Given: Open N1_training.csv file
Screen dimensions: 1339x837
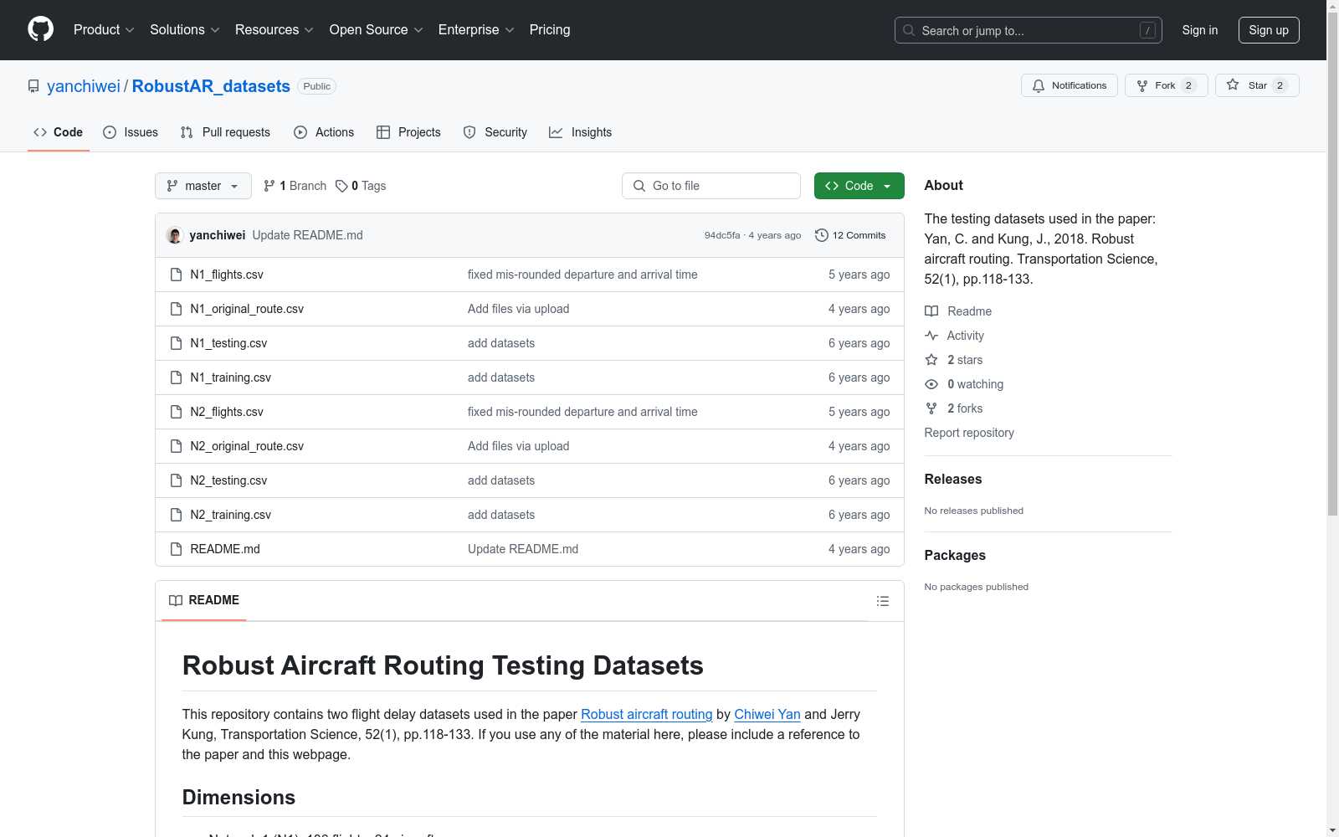Looking at the screenshot, I should point(231,377).
